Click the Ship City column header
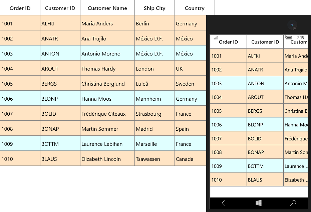Viewport: 311px width, 212px height. 154,8
